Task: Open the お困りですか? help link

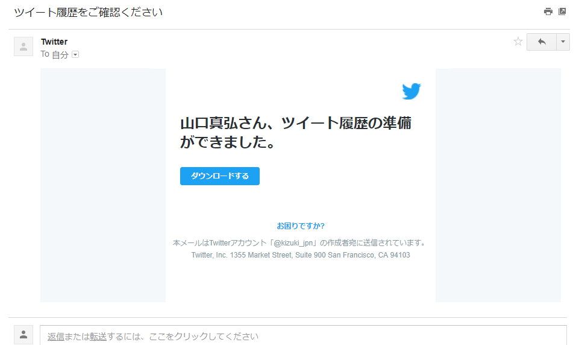Action: [301, 226]
